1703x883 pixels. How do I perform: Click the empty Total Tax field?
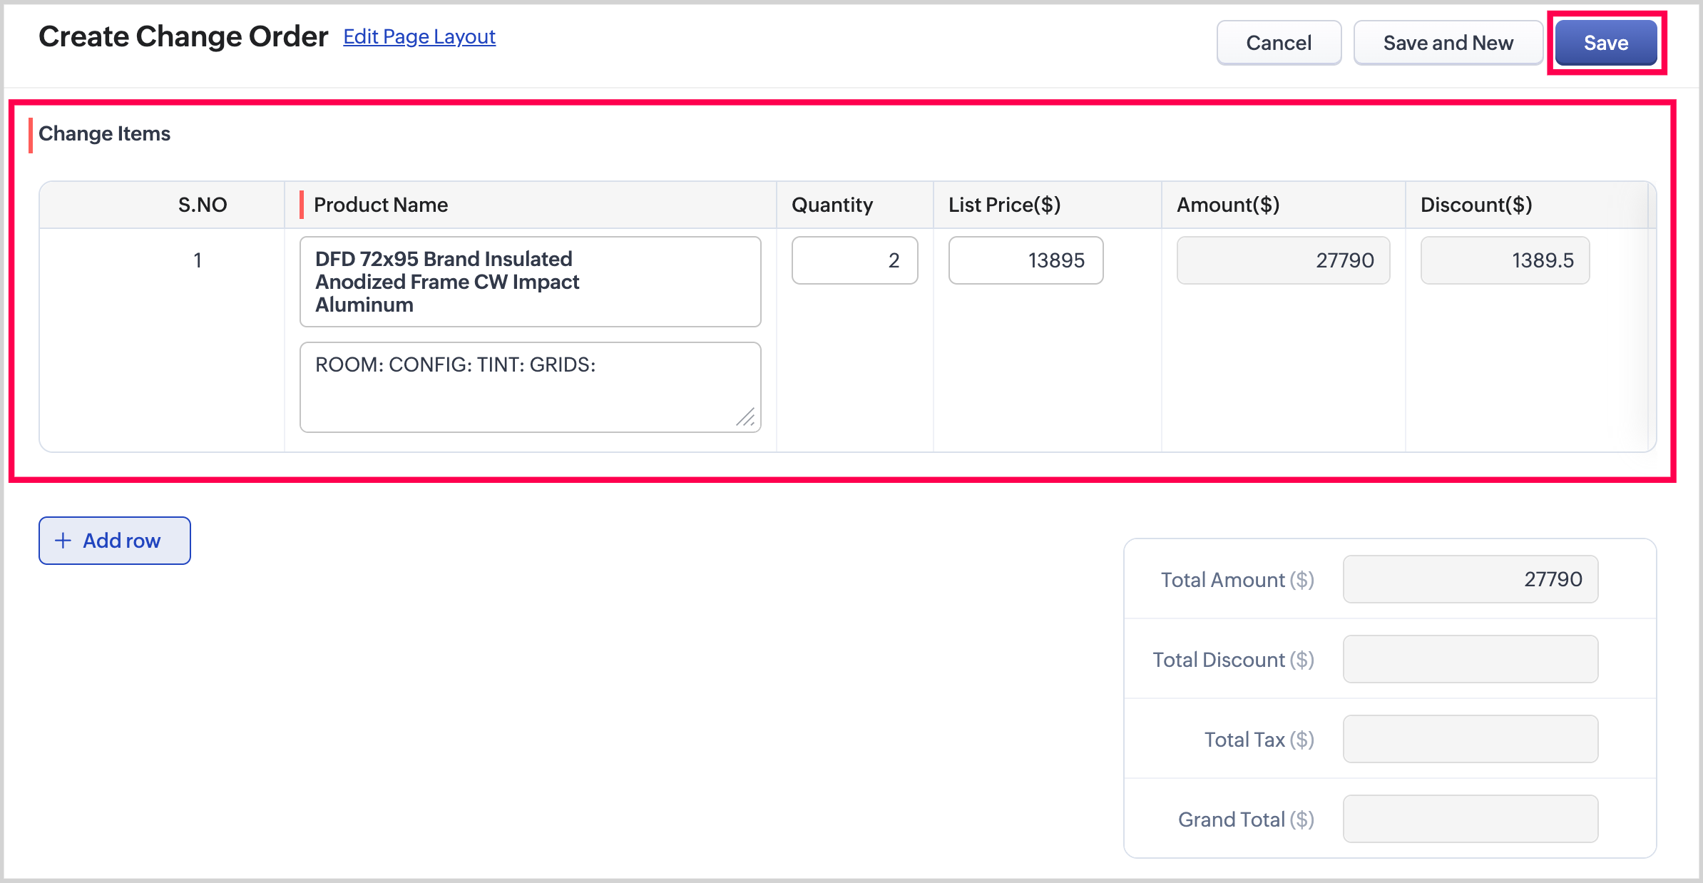[x=1470, y=739]
